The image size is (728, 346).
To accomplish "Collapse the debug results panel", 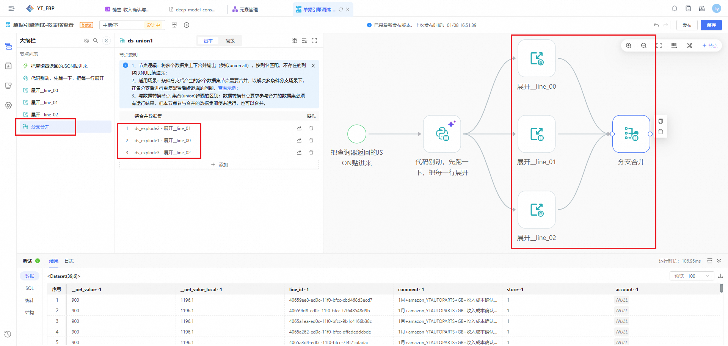I will (719, 261).
